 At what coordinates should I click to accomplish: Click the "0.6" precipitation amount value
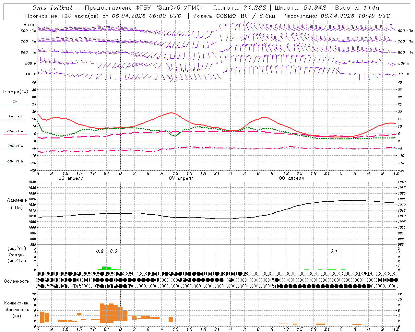coord(113,251)
